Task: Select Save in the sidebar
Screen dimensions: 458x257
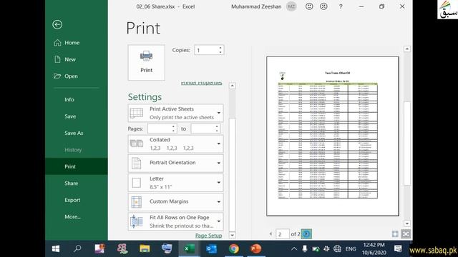Action: (x=70, y=116)
